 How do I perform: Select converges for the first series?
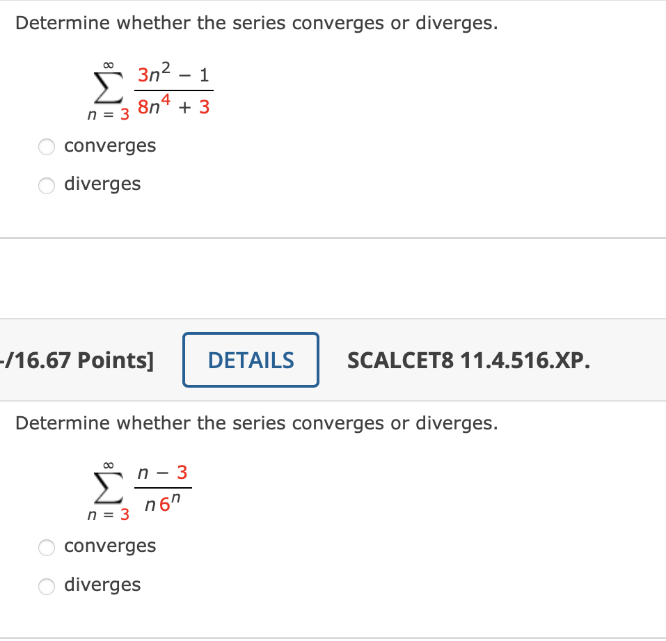[46, 147]
